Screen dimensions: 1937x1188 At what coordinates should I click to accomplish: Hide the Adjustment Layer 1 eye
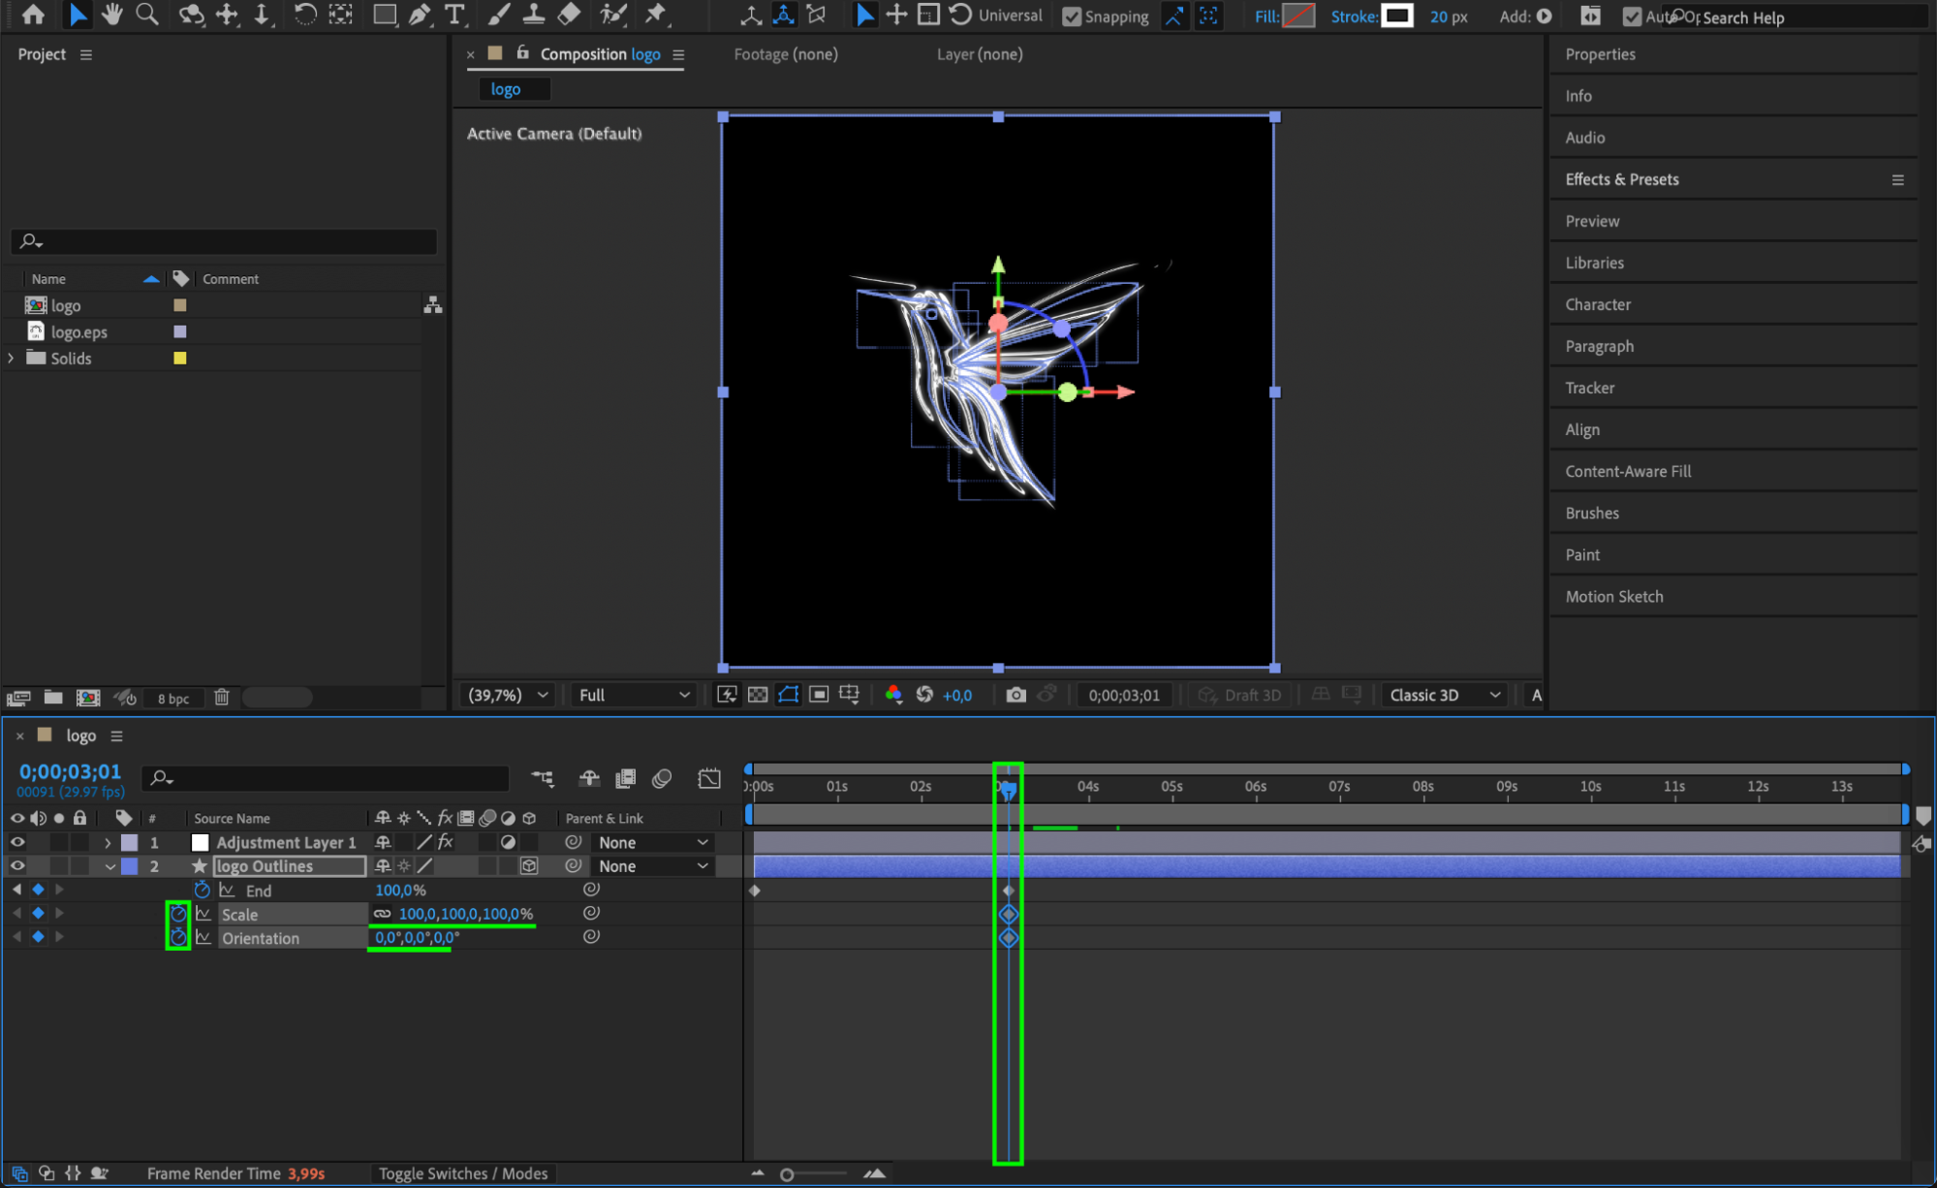click(x=17, y=842)
